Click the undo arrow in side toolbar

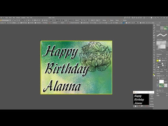coord(154,70)
